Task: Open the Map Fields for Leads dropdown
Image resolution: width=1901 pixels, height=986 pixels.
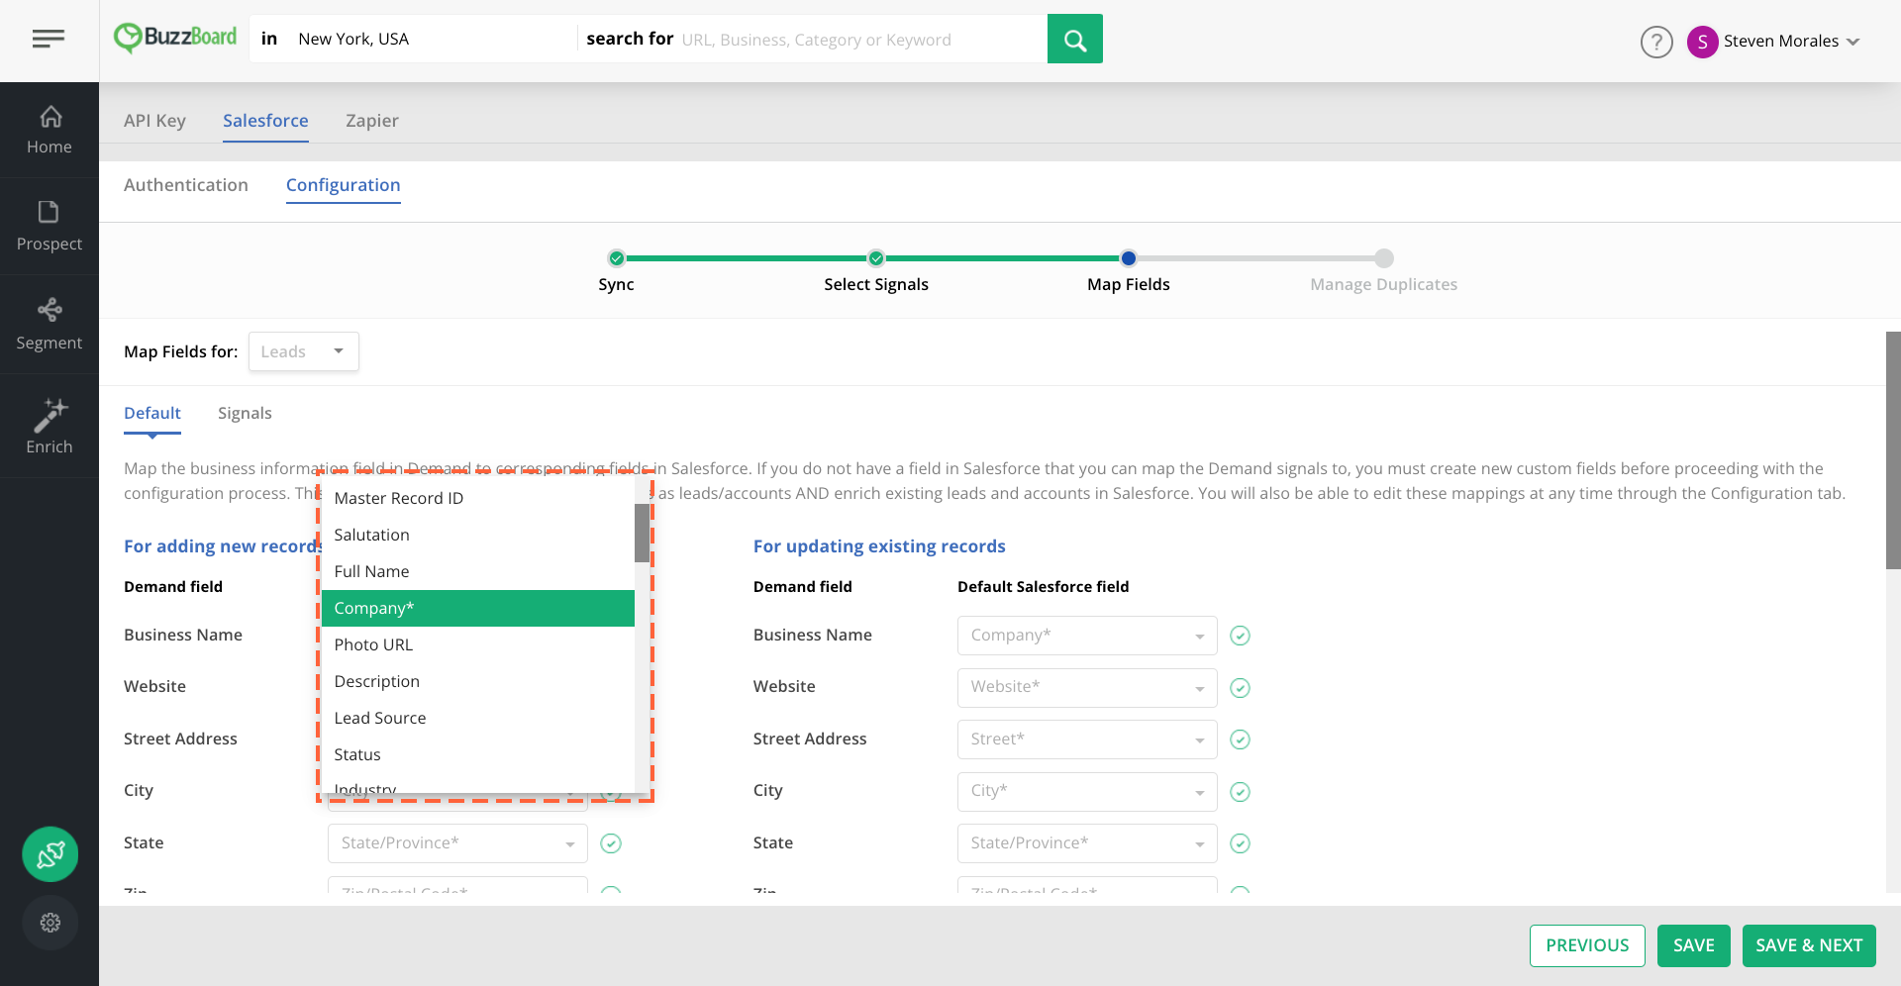Action: click(304, 351)
